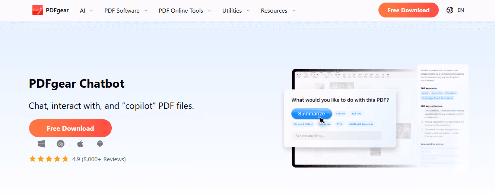Image resolution: width=495 pixels, height=195 pixels.
Task: Choose the Android platform icon
Action: (100, 144)
